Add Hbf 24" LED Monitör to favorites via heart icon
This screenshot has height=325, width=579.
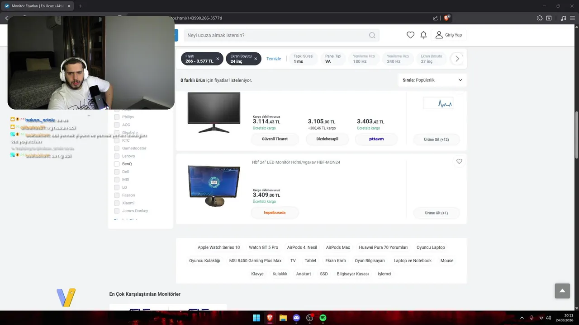click(x=459, y=161)
